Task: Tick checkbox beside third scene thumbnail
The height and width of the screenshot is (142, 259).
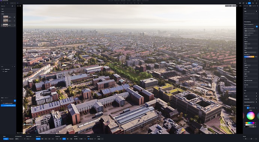Action: (x=2, y=25)
